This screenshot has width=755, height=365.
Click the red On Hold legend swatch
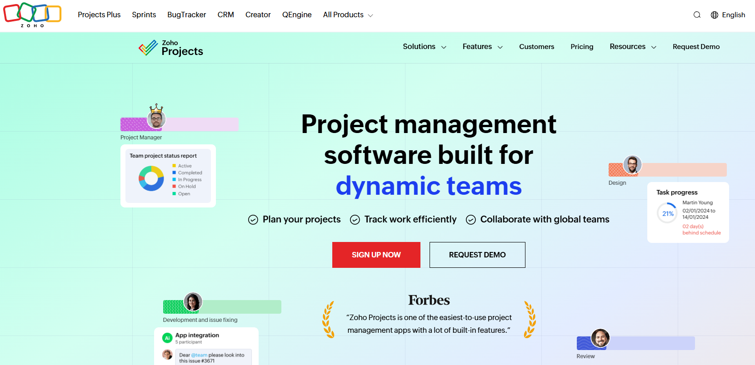pyautogui.click(x=174, y=186)
